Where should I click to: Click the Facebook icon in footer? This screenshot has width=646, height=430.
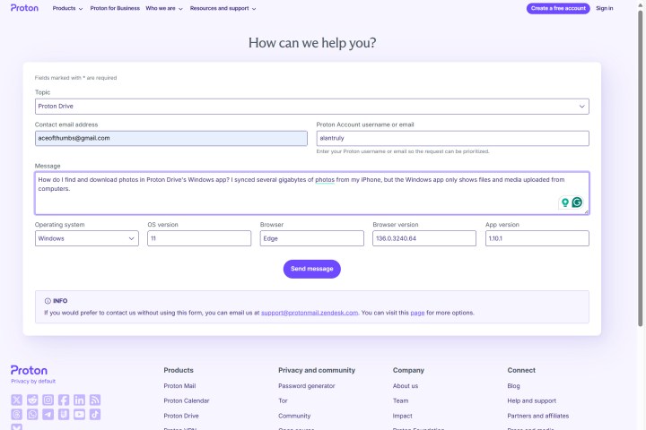(x=64, y=400)
